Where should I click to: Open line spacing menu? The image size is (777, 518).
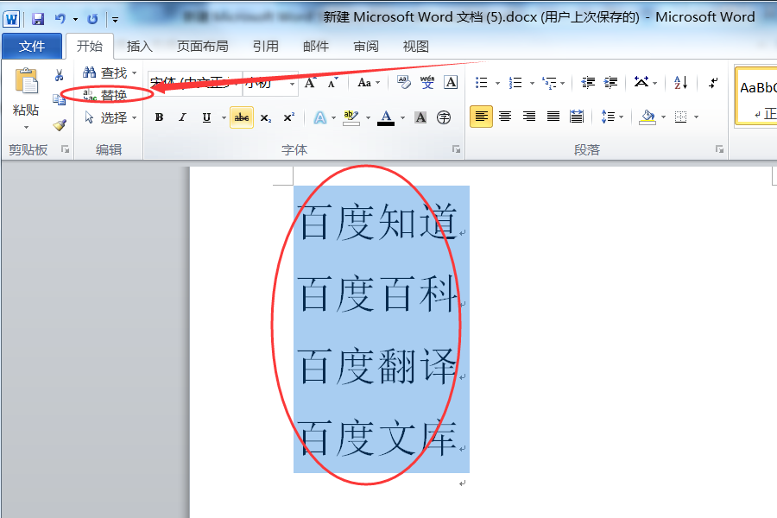tap(612, 117)
